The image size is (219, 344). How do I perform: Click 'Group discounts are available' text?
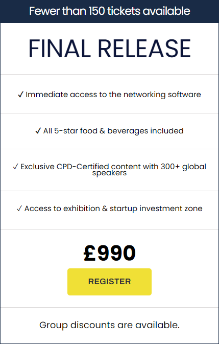pos(109,325)
